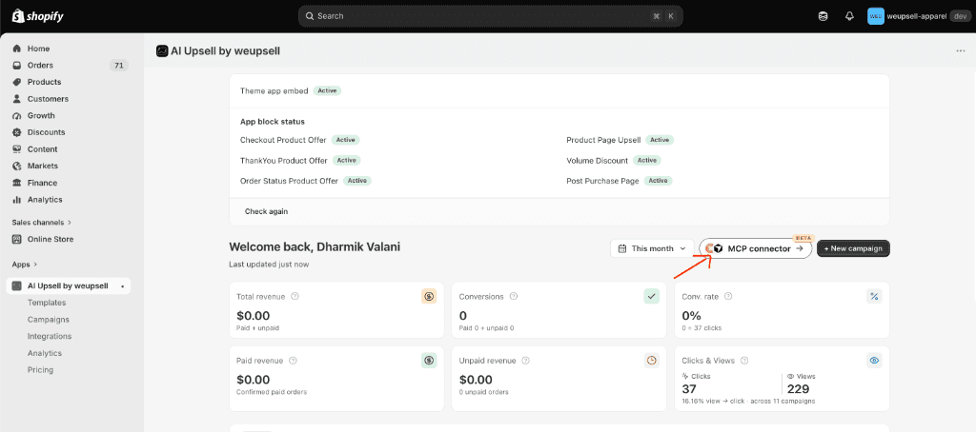Click Volume Discount status row
The height and width of the screenshot is (432, 976).
pos(614,161)
